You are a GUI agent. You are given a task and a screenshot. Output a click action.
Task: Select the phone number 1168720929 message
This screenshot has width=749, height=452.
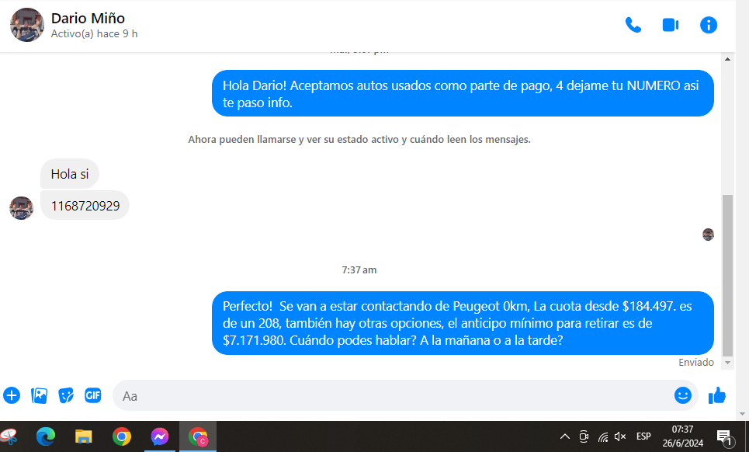85,206
